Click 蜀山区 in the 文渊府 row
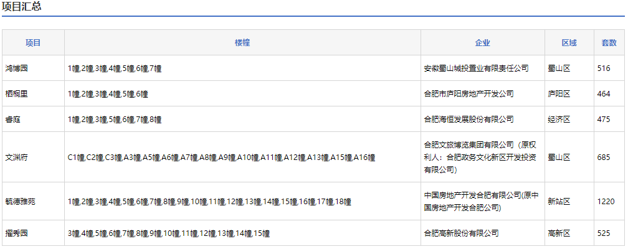The width and height of the screenshot is (628, 249). click(559, 157)
